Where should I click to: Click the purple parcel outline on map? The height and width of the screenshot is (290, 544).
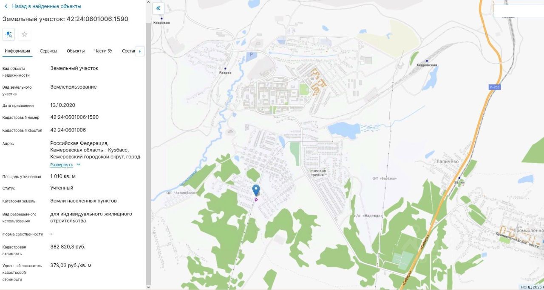(256, 199)
